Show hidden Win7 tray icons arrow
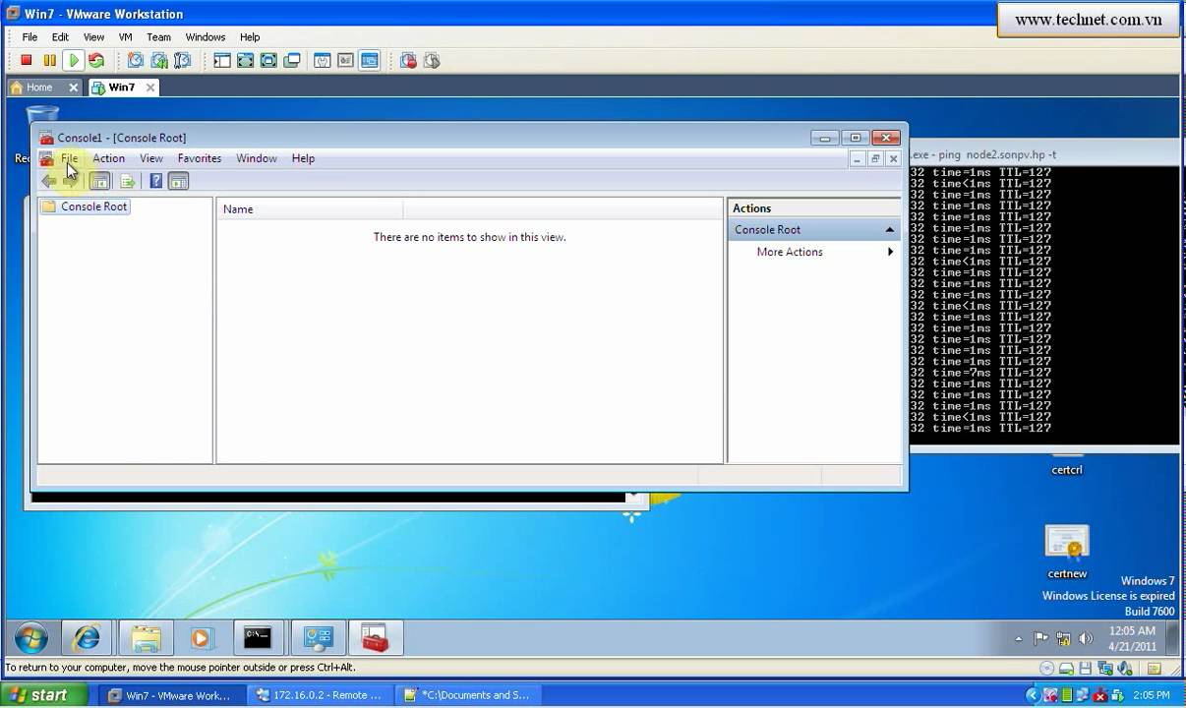Image resolution: width=1186 pixels, height=708 pixels. pos(1018,639)
